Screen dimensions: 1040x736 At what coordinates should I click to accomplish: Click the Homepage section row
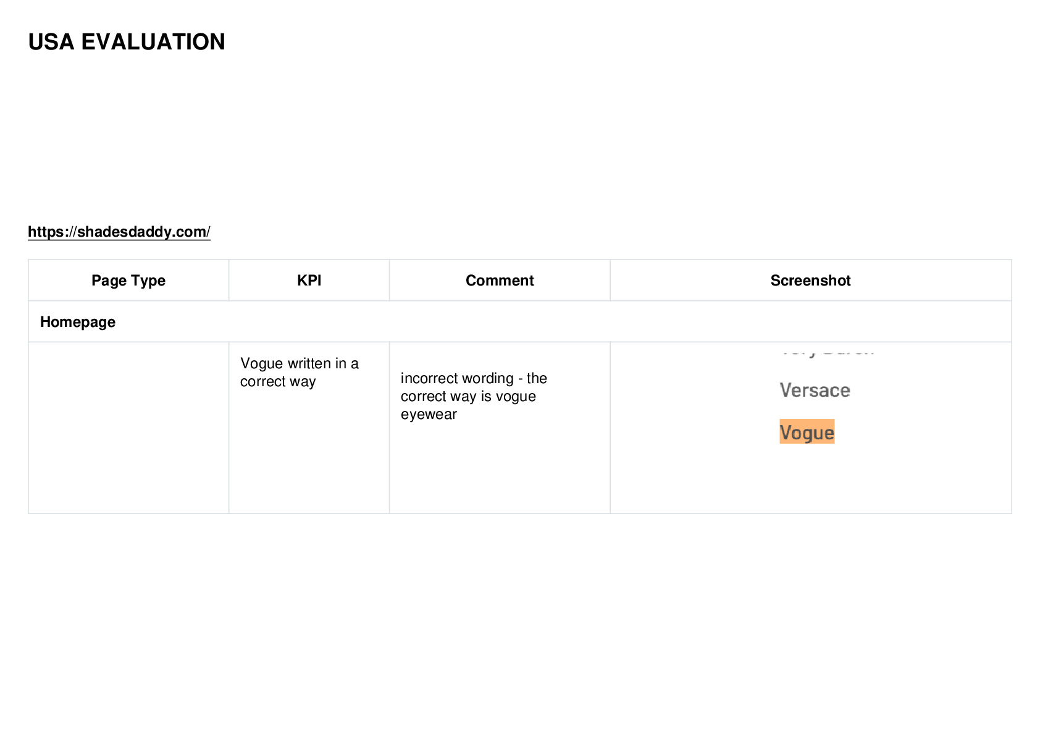tap(519, 322)
